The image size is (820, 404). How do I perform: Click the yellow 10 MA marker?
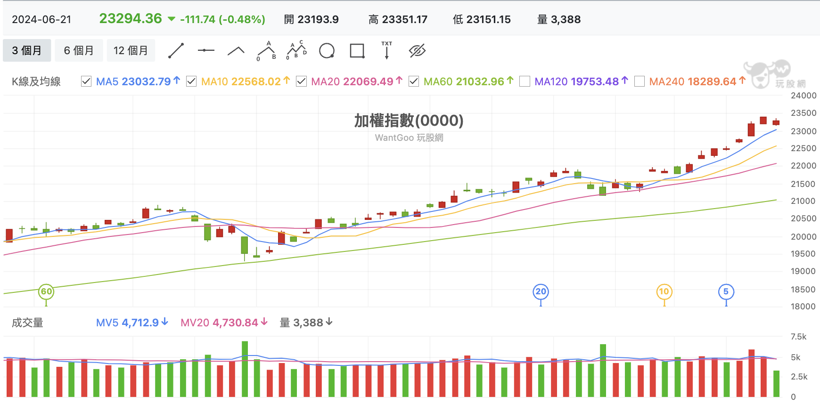coord(664,291)
